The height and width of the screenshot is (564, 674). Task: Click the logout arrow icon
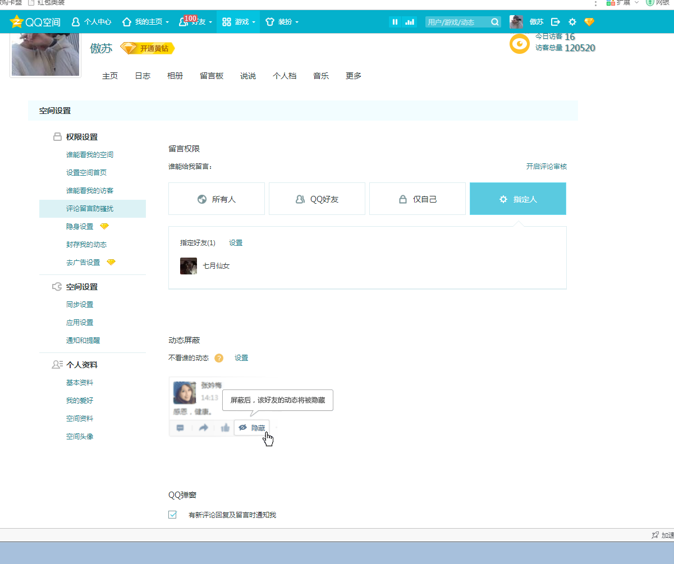click(556, 22)
